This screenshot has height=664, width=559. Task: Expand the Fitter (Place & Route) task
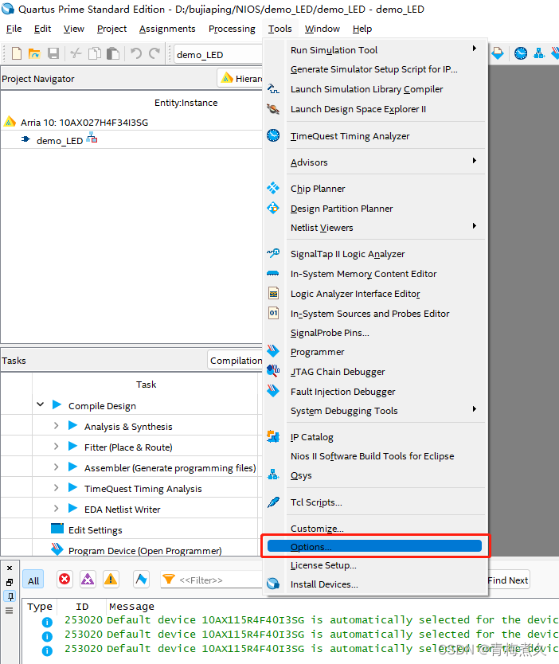(56, 446)
